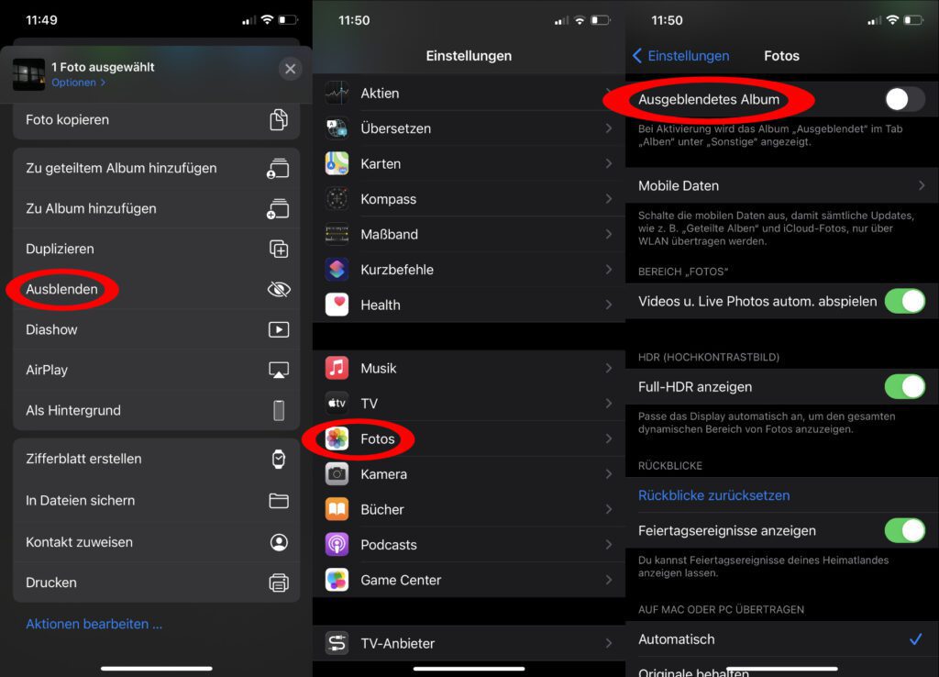Expand the Mobile Daten chevron

tap(921, 186)
